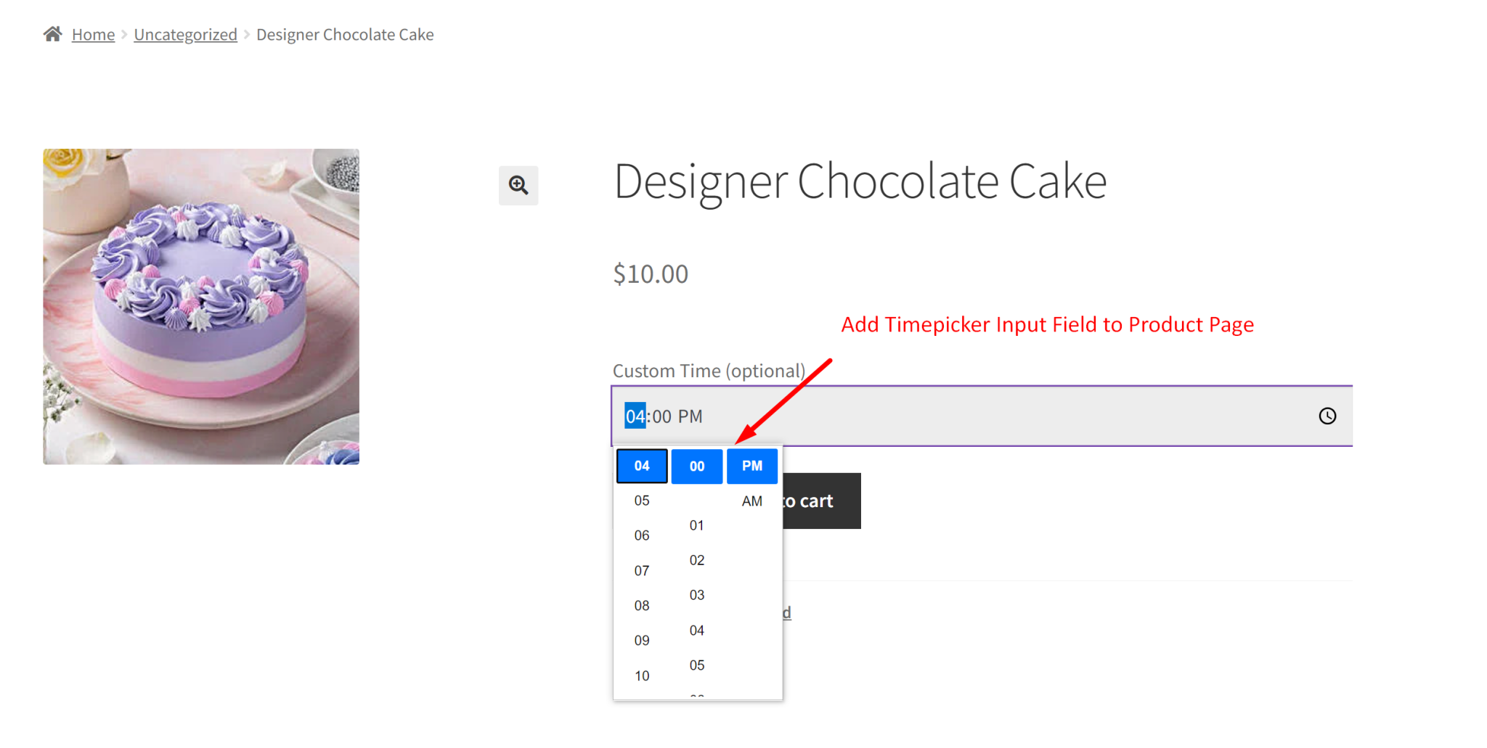Open time picker via clock icon
The width and height of the screenshot is (1487, 748).
pyautogui.click(x=1327, y=416)
